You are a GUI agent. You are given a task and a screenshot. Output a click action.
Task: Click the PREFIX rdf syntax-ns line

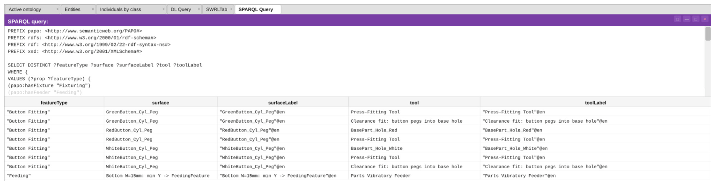click(x=89, y=44)
